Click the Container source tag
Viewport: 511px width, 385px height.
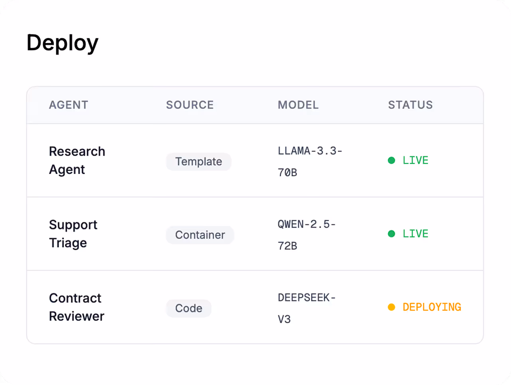coord(200,235)
